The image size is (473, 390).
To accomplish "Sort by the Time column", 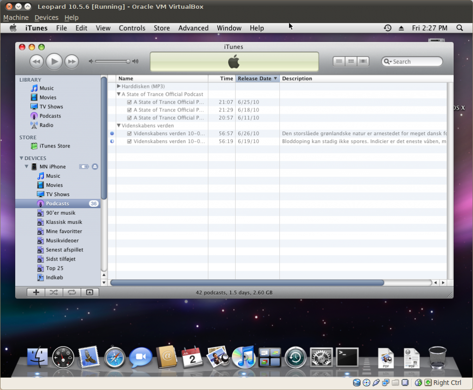I will click(x=222, y=79).
